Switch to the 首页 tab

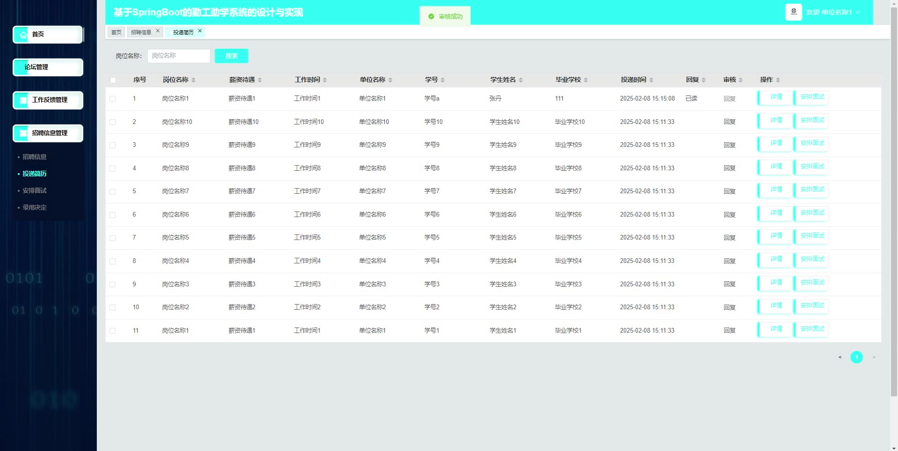pyautogui.click(x=116, y=32)
